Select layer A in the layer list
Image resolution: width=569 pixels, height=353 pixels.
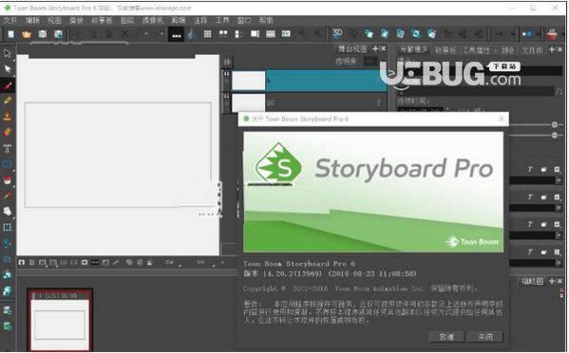pyautogui.click(x=309, y=81)
